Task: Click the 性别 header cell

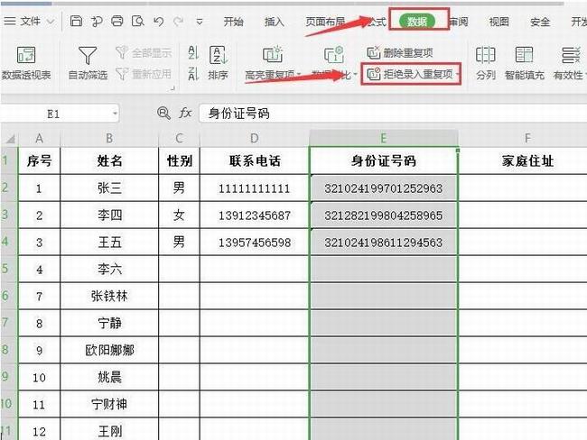Action: tap(179, 161)
